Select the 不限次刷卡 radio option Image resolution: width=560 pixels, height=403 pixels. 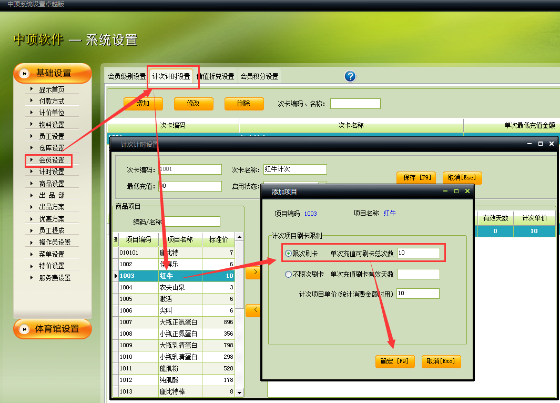[288, 274]
